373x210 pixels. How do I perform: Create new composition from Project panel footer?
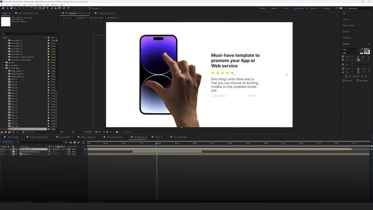9,132
